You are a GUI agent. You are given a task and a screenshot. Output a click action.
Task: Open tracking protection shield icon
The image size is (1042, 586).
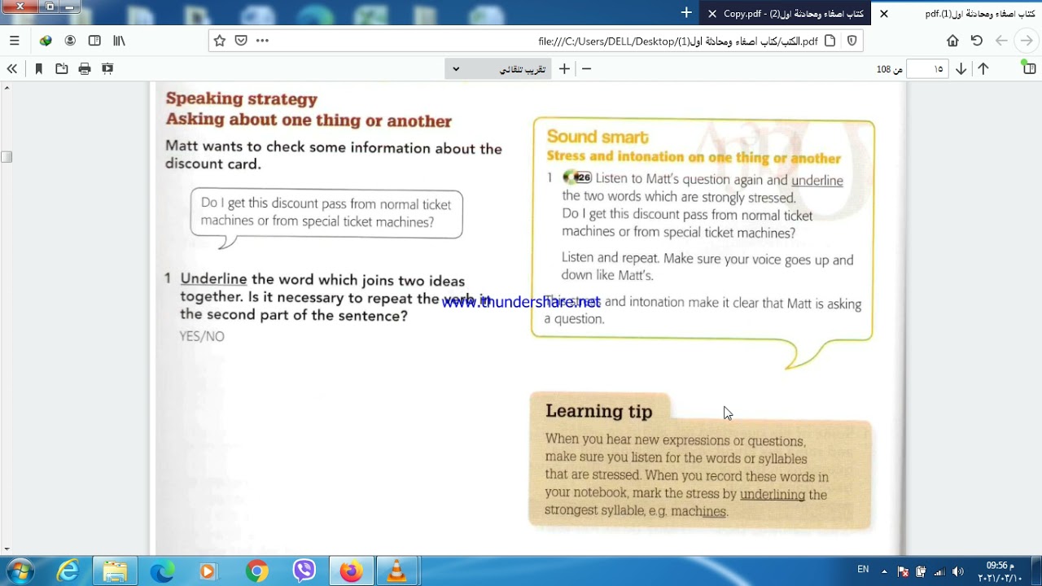(x=852, y=41)
